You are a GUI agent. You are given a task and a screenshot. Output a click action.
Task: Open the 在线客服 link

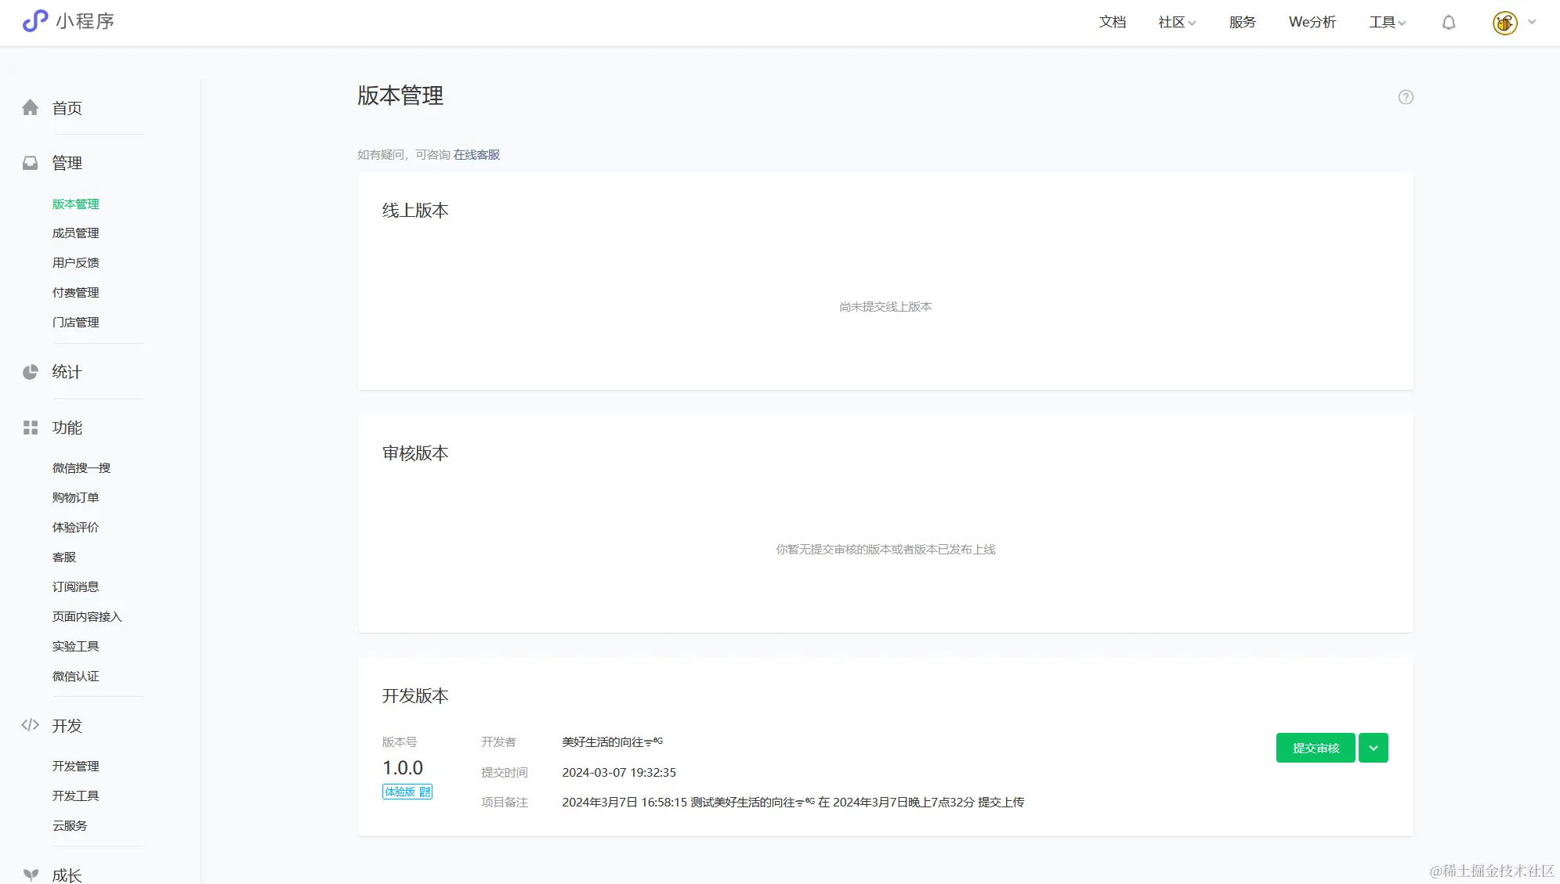click(x=477, y=154)
